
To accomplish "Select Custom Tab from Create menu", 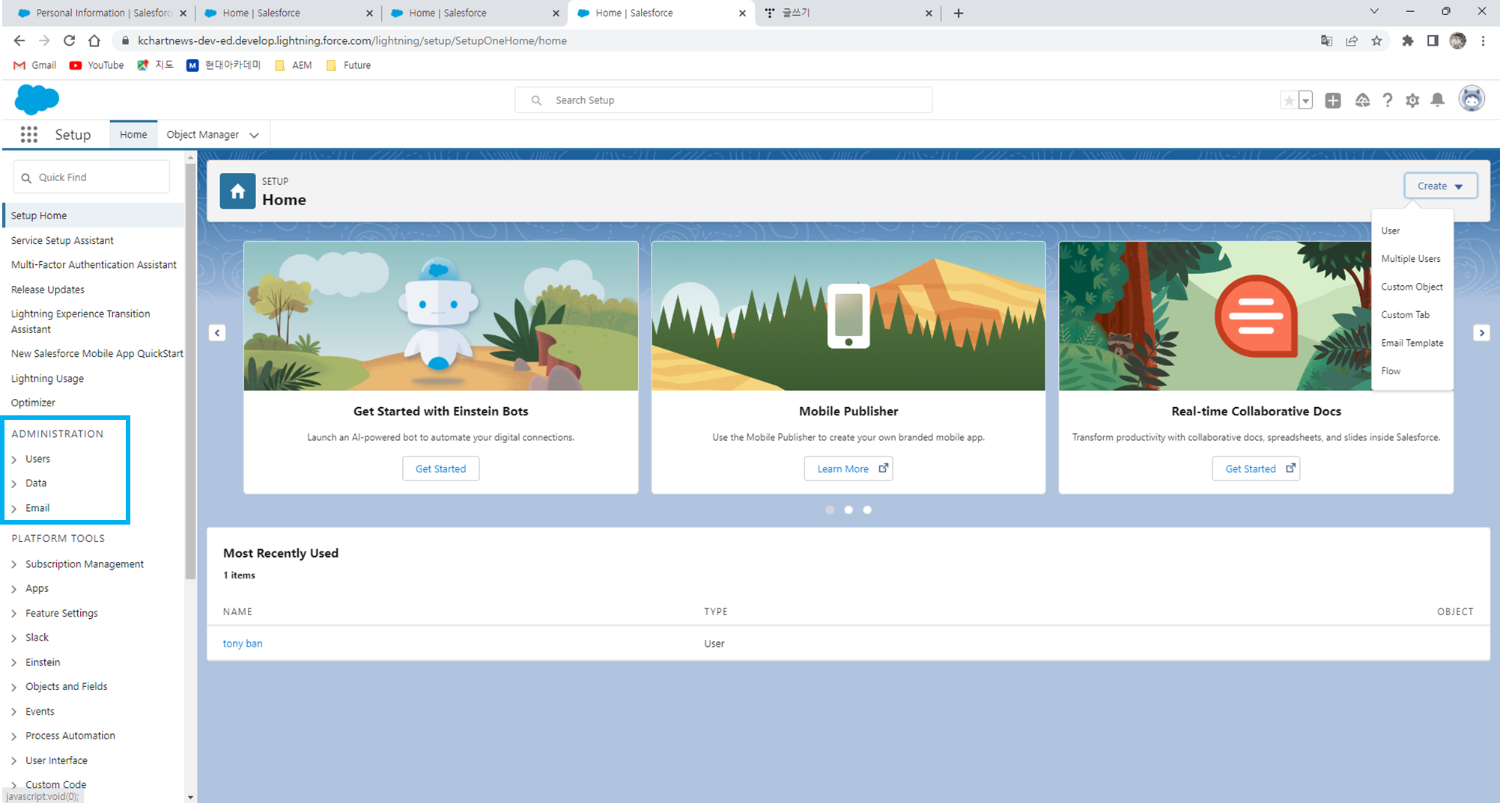I will pos(1405,315).
